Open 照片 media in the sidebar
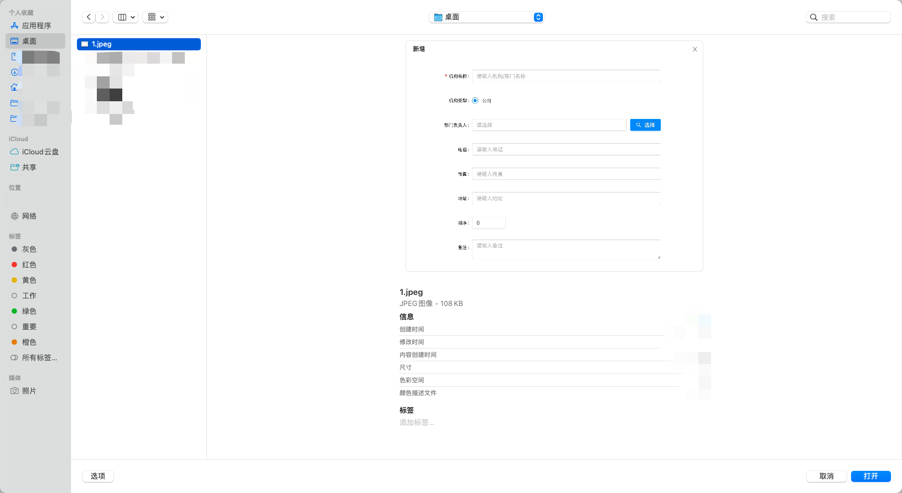This screenshot has height=493, width=902. pyautogui.click(x=35, y=391)
